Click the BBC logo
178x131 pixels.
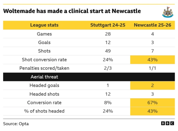(167, 124)
